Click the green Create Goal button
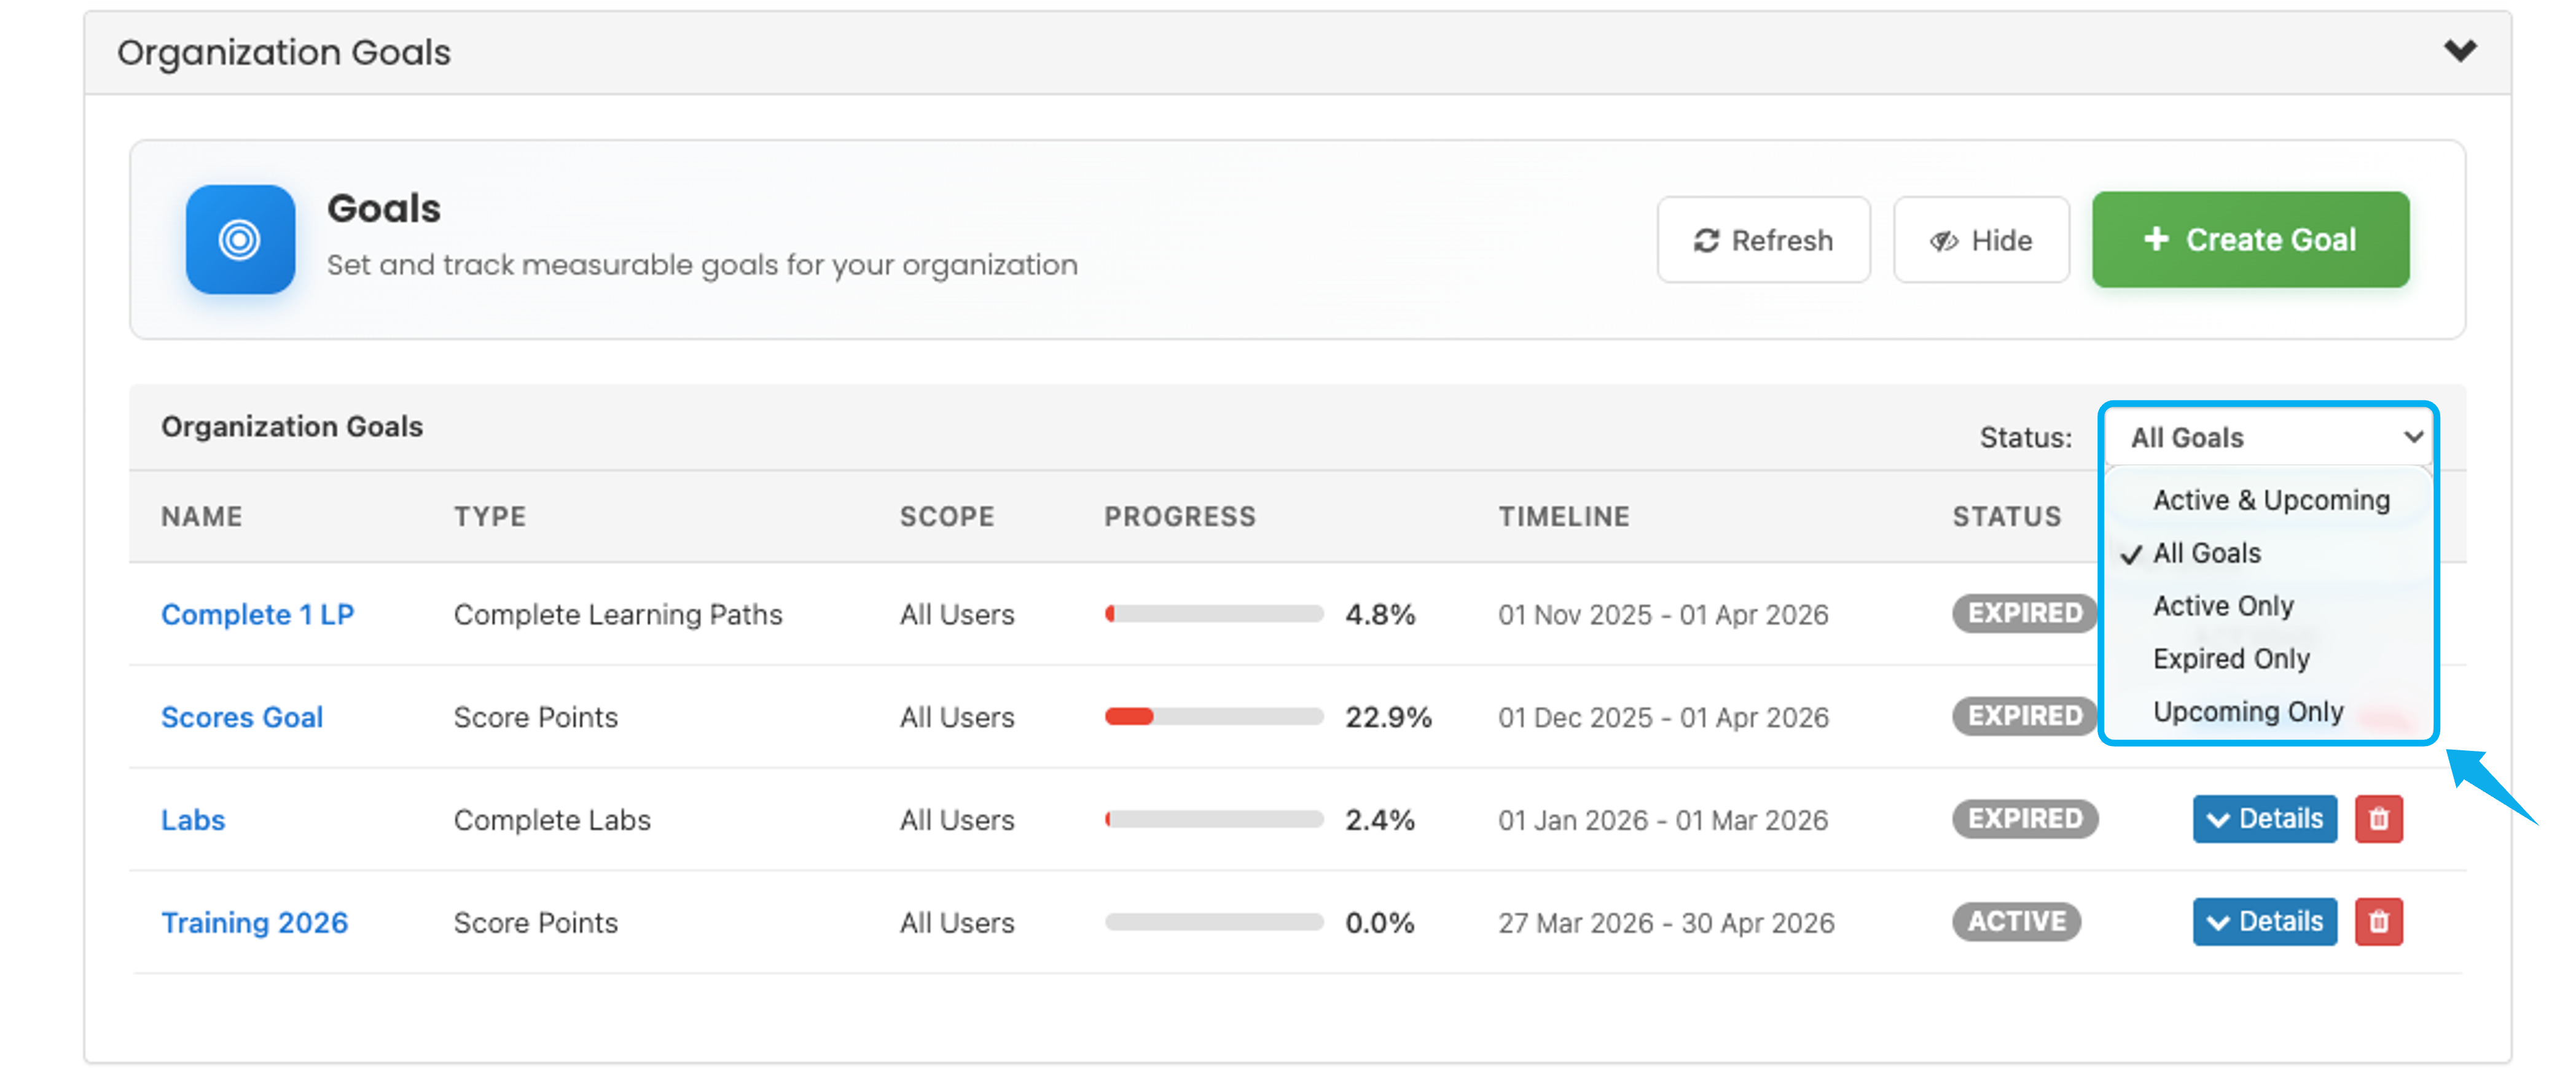Image resolution: width=2576 pixels, height=1069 pixels. pos(2250,240)
